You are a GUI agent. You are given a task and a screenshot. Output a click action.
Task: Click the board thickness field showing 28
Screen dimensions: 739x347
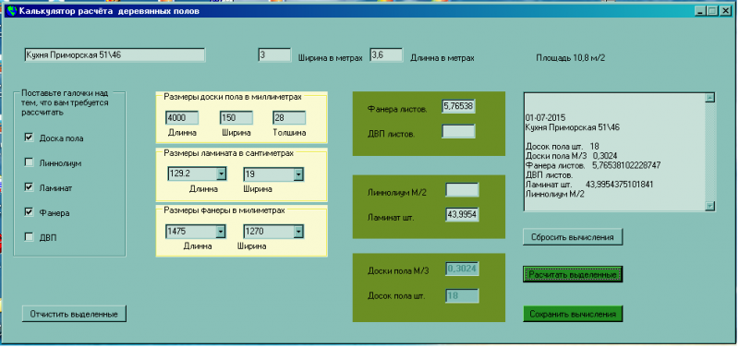(289, 118)
